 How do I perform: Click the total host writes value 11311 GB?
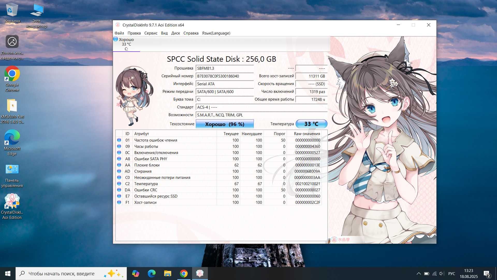pyautogui.click(x=311, y=76)
